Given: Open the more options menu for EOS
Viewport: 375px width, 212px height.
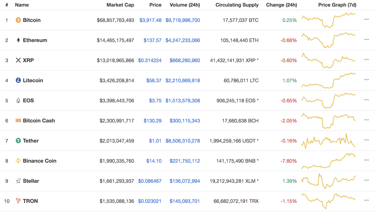Looking at the screenshot, I should tap(366, 100).
